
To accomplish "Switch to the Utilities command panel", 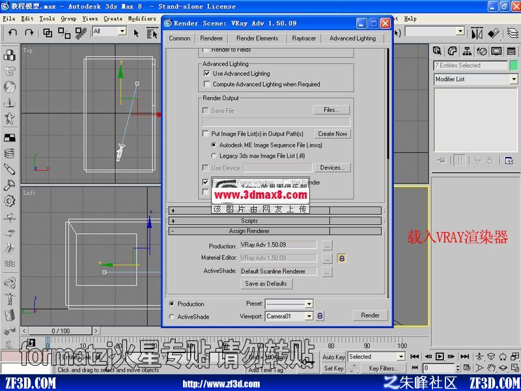I will (x=511, y=51).
